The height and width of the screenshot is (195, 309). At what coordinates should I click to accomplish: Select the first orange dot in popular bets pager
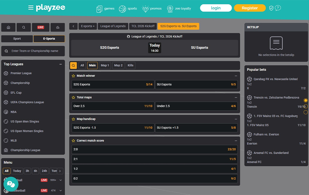pos(306,101)
